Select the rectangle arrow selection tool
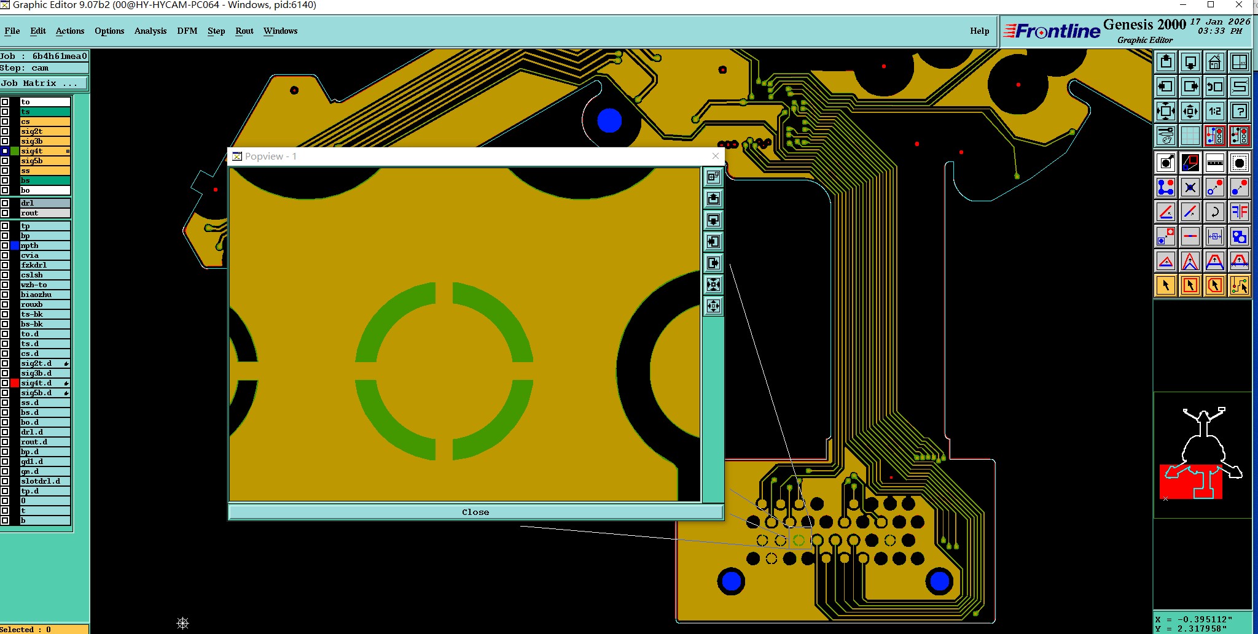The image size is (1258, 634). [x=1190, y=285]
